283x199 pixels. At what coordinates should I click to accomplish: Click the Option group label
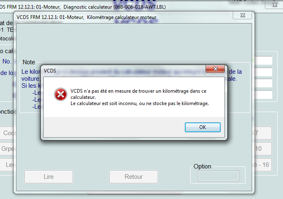tap(202, 166)
